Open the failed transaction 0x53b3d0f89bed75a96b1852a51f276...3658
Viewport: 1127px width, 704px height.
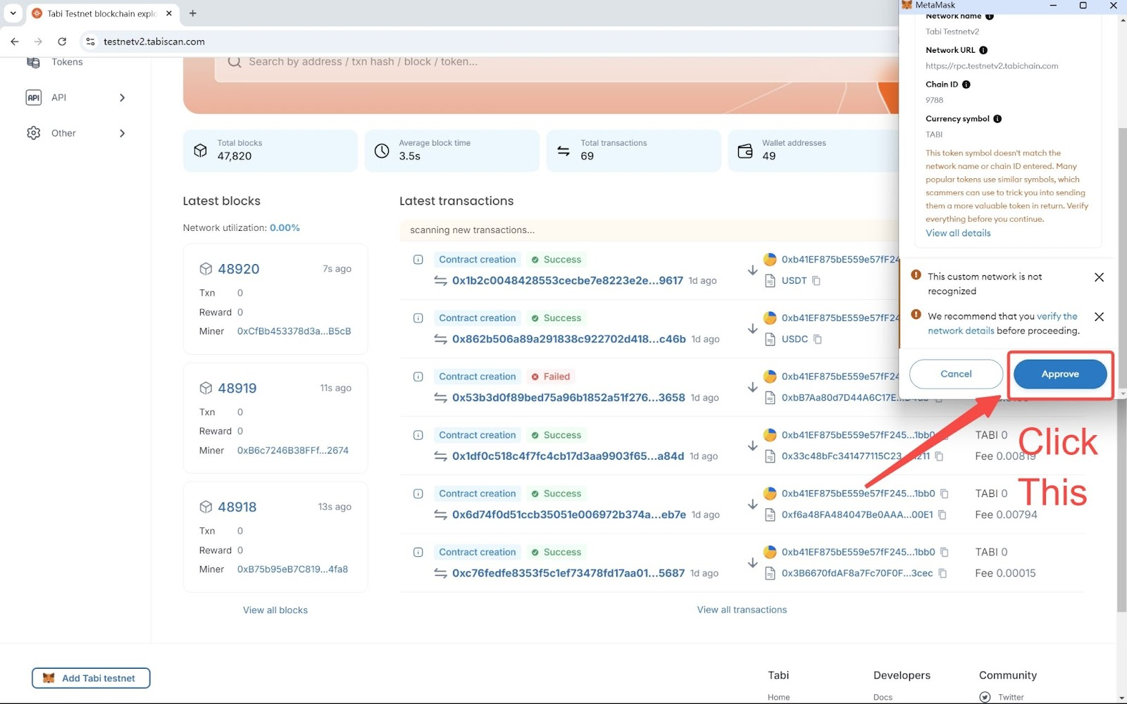pyautogui.click(x=568, y=397)
